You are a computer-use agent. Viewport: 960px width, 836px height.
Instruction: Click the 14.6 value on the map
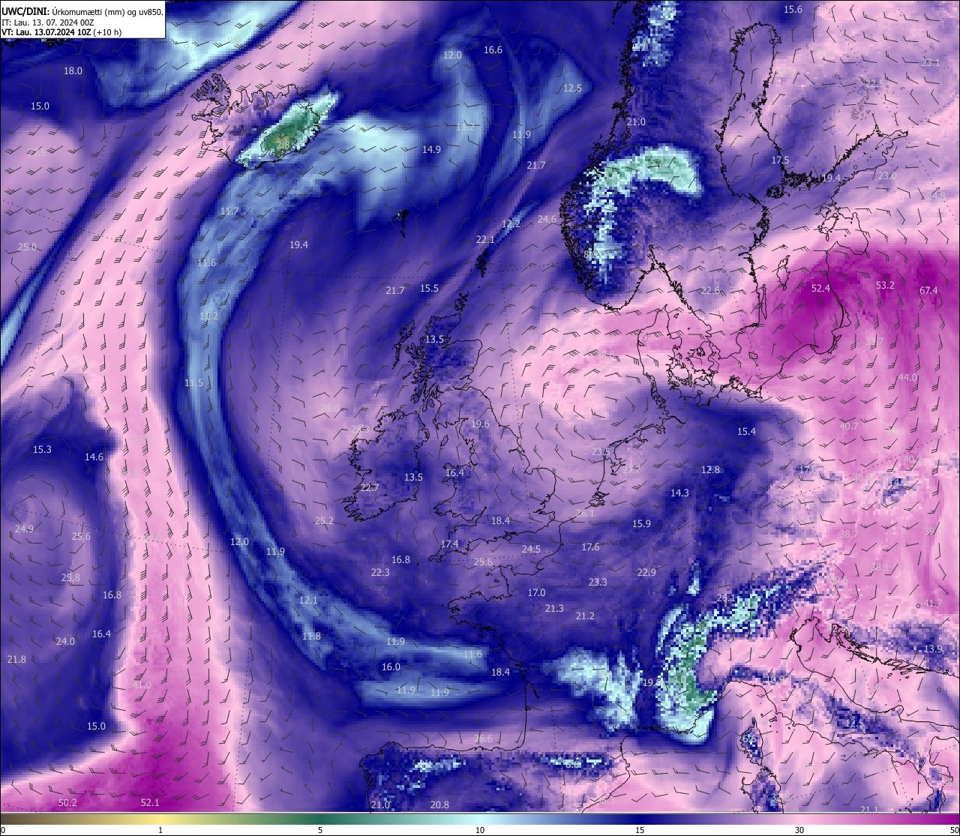[x=94, y=457]
